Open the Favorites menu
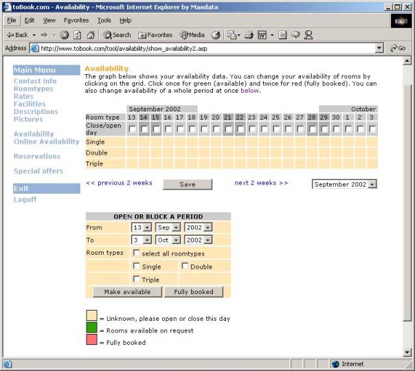Screen dimensions: 415x371 pyautogui.click(x=76, y=21)
